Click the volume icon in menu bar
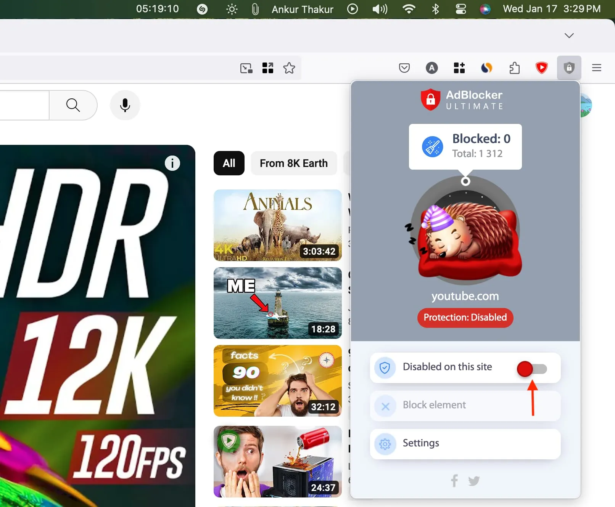 point(380,9)
